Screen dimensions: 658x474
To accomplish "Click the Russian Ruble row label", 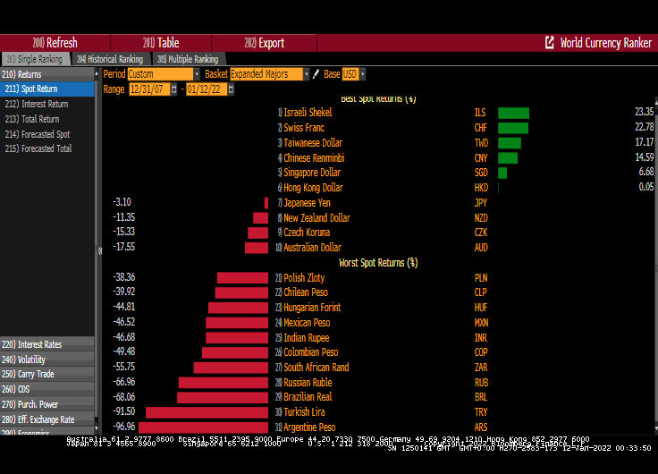I will click(308, 383).
